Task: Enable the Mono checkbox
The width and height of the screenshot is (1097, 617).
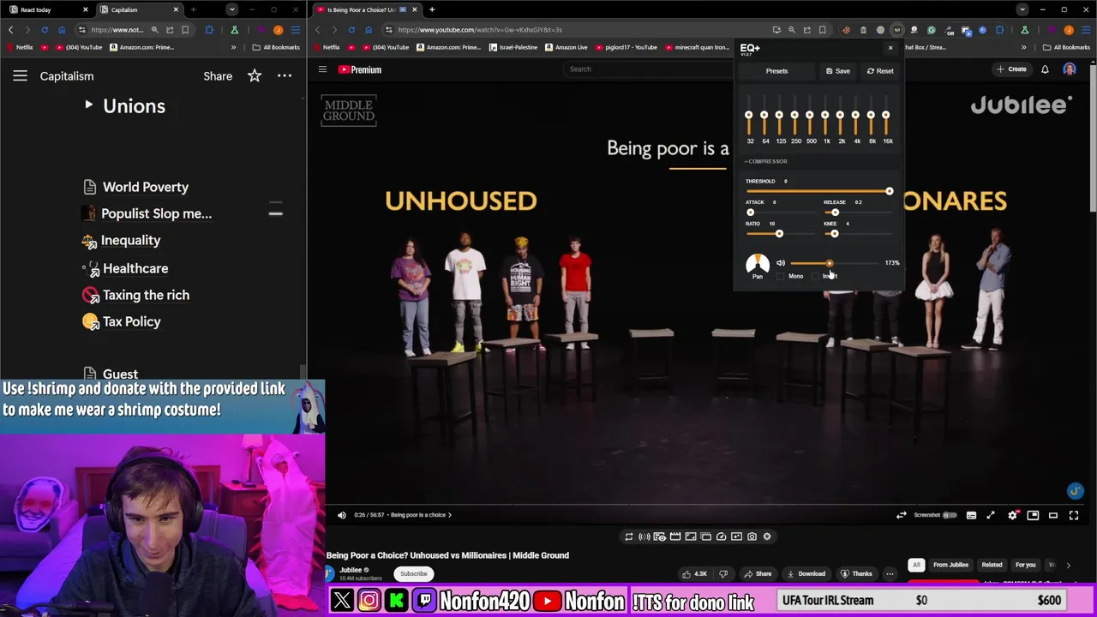Action: 781,276
